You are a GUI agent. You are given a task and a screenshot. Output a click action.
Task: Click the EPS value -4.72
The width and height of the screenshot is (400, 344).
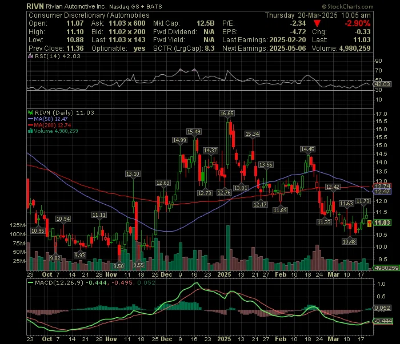pos(298,32)
